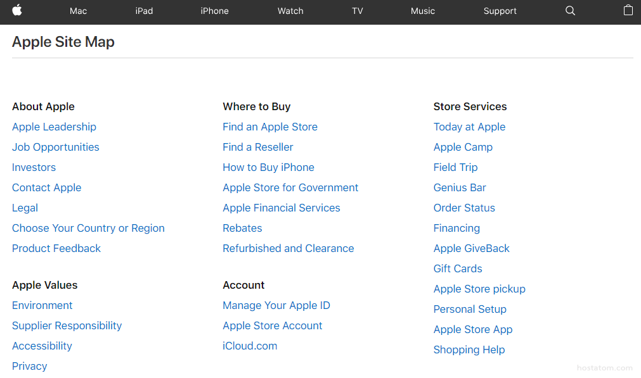
Task: Open the Apple Leadership link
Action: 54,127
